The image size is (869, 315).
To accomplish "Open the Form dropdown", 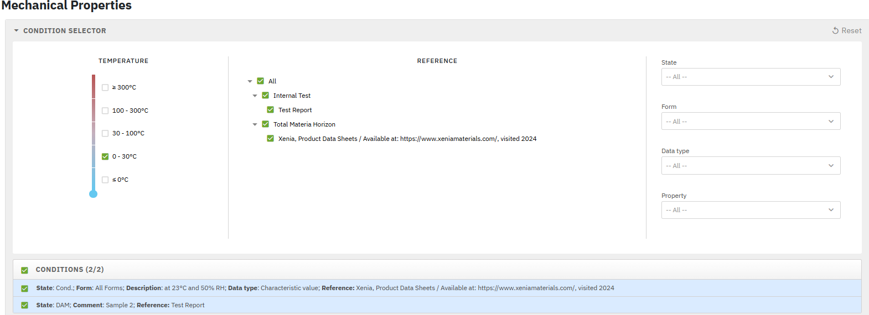I will tap(750, 121).
